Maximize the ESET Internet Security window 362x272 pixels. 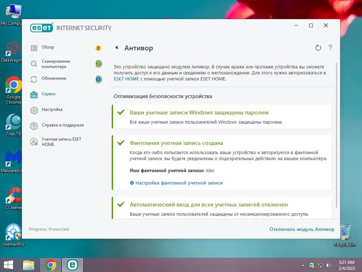[x=311, y=25]
